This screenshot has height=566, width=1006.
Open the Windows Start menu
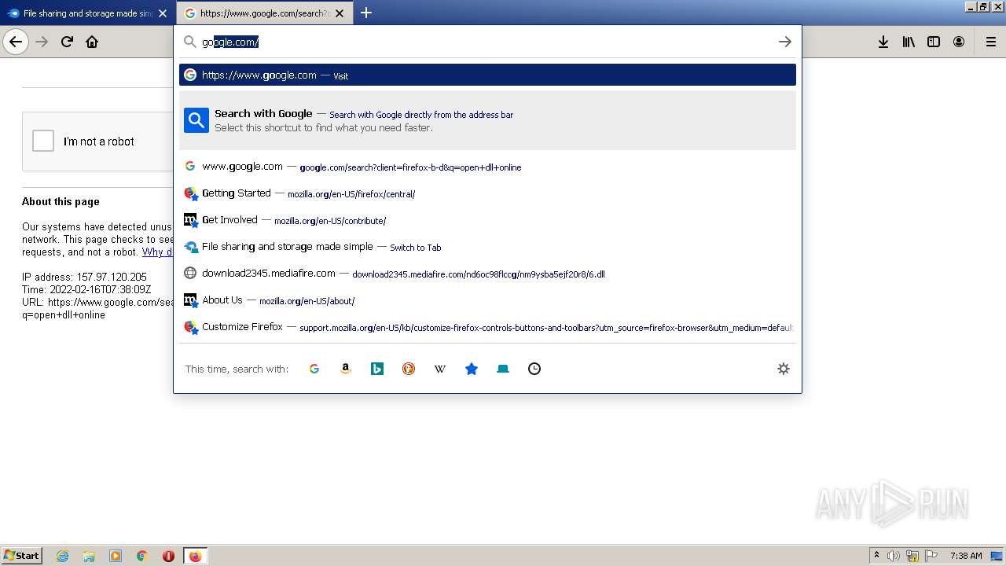pos(22,555)
